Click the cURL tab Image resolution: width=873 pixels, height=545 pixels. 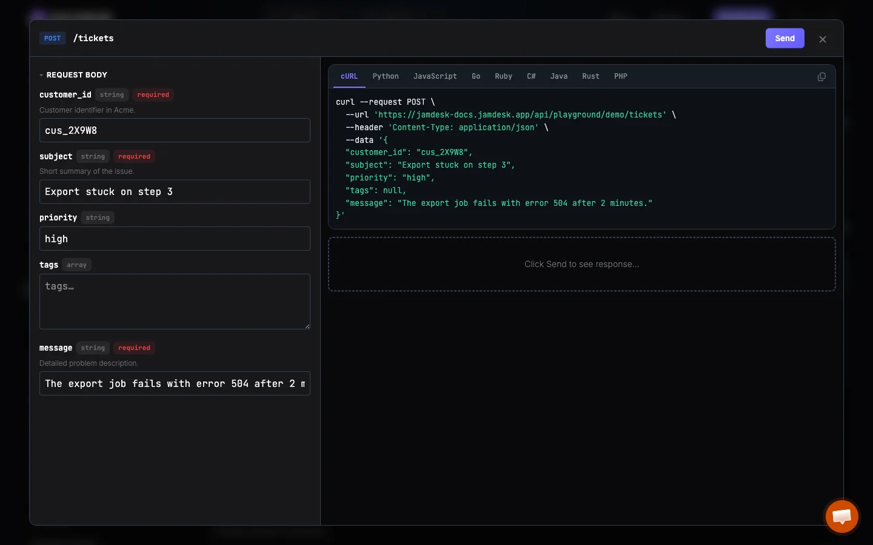(349, 76)
